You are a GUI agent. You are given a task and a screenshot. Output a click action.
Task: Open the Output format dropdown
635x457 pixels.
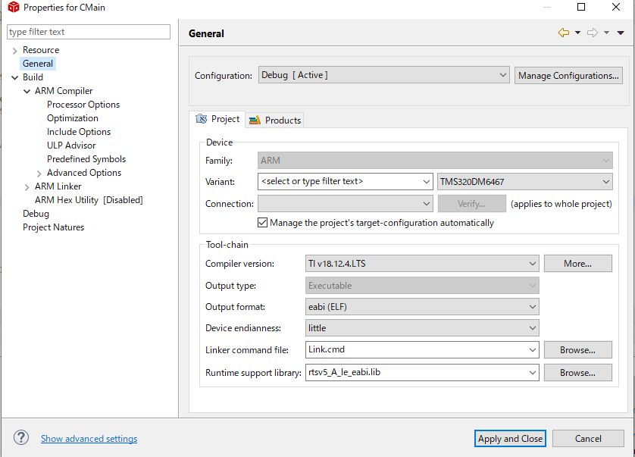click(x=422, y=307)
